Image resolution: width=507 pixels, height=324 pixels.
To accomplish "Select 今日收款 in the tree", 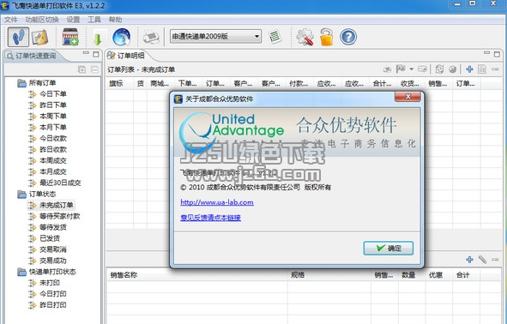I will click(47, 138).
